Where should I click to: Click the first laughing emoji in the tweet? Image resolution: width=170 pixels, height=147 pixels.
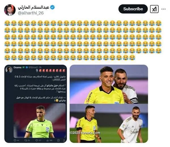coord(7,23)
